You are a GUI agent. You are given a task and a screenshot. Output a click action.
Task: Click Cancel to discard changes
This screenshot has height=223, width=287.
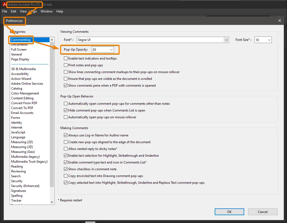coord(262,212)
